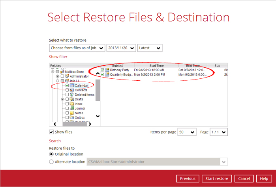
Task: Click the Show filter link
Action: 58,57
